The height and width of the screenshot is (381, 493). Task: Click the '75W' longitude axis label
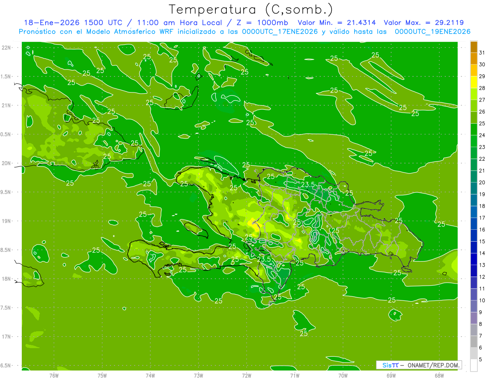[102, 376]
